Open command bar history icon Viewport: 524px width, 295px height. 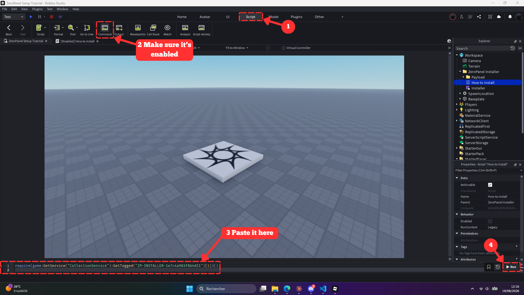pos(498,267)
